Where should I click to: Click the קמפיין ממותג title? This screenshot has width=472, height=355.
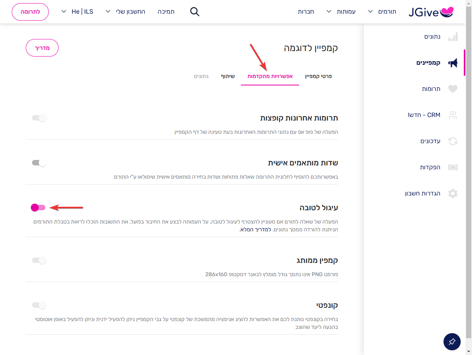317,260
